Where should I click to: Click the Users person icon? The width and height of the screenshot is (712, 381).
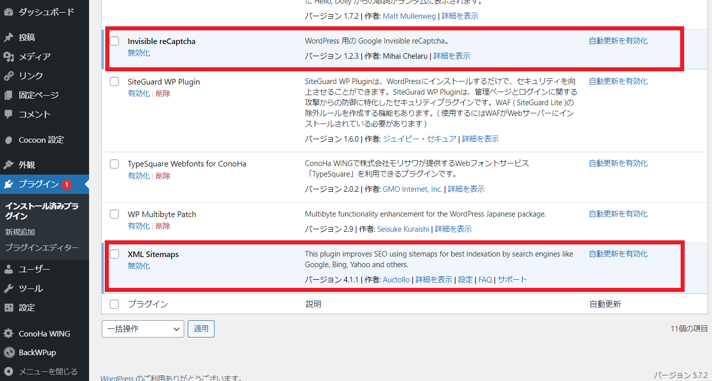(x=9, y=269)
